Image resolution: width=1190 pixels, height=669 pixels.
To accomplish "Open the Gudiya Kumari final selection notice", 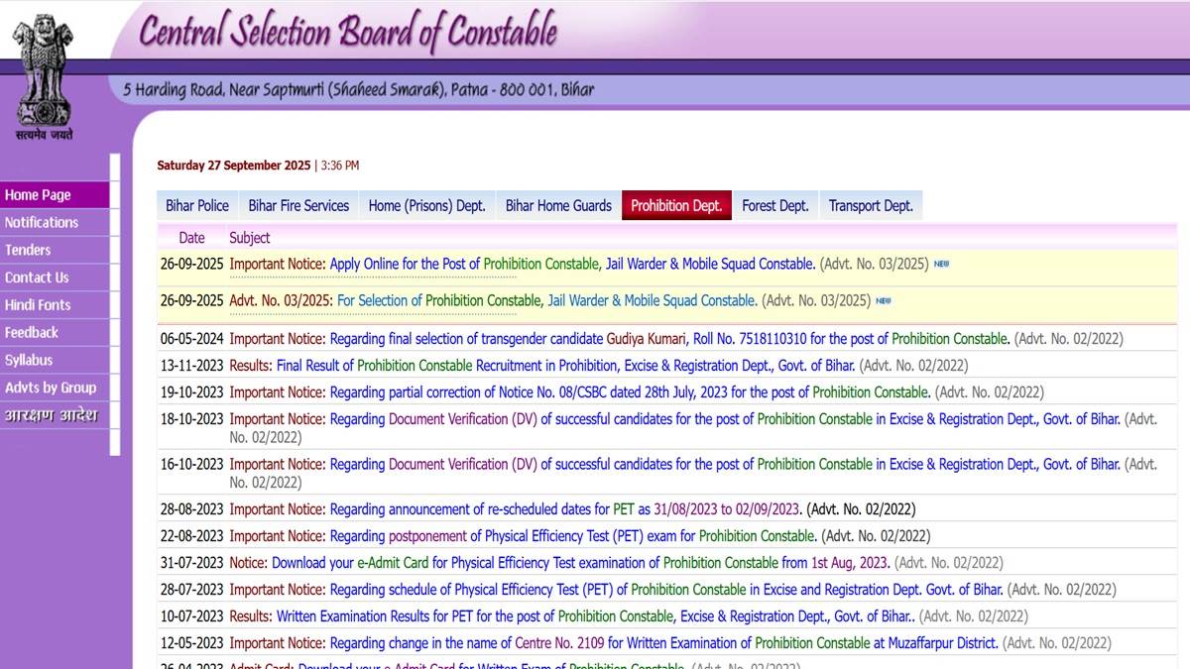I will (x=669, y=339).
